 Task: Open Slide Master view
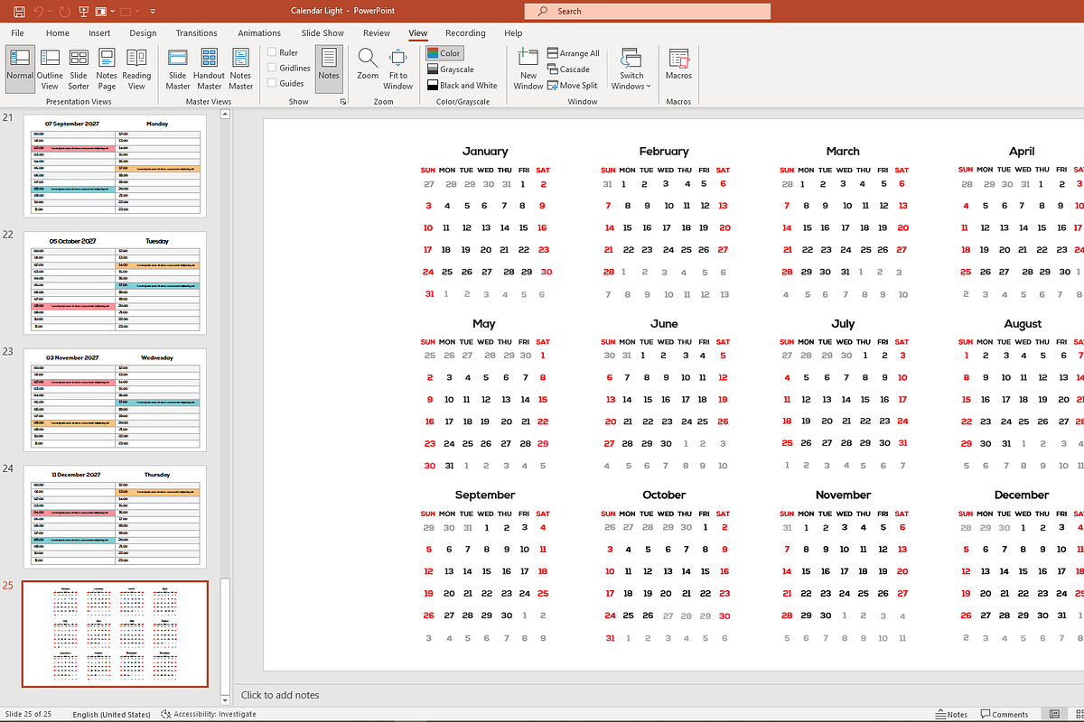pyautogui.click(x=178, y=69)
